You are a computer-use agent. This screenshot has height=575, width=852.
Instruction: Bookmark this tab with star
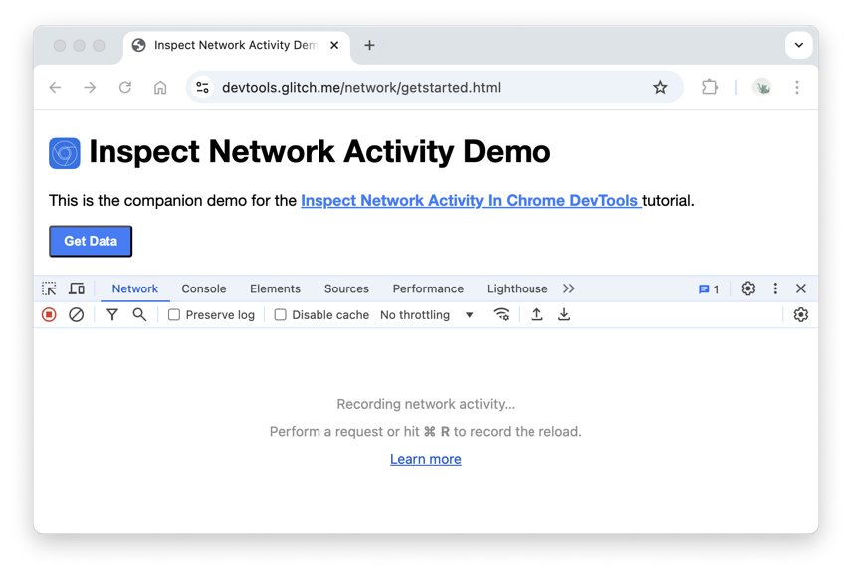click(660, 87)
